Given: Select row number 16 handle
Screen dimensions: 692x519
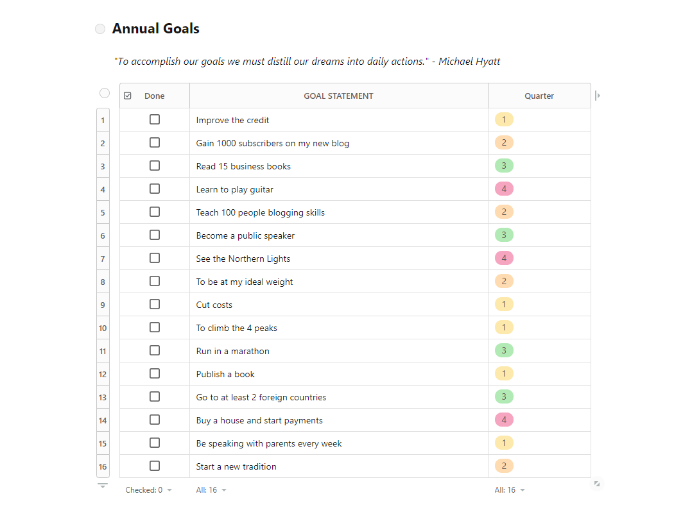Looking at the screenshot, I should [x=103, y=466].
